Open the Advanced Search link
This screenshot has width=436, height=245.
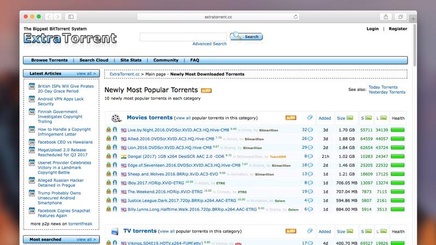(x=209, y=44)
